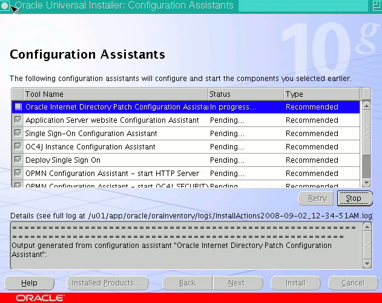Cancel the installation
This screenshot has width=382, height=303.
click(x=353, y=283)
